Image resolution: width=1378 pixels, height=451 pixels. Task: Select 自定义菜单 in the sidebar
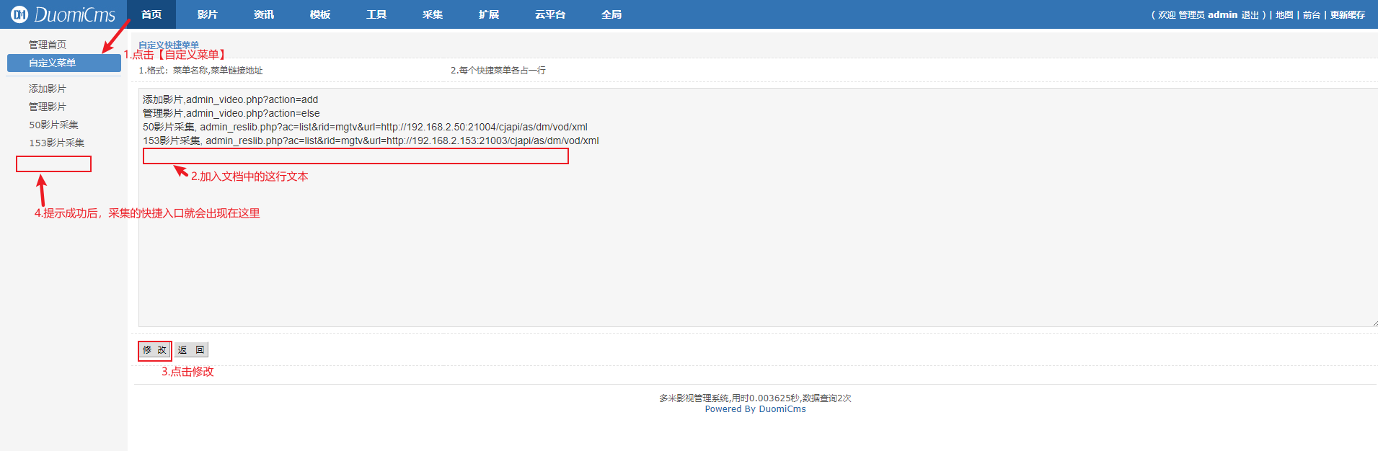click(53, 63)
